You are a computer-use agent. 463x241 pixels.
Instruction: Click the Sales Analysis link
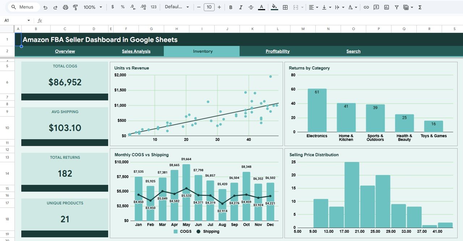[x=136, y=51]
